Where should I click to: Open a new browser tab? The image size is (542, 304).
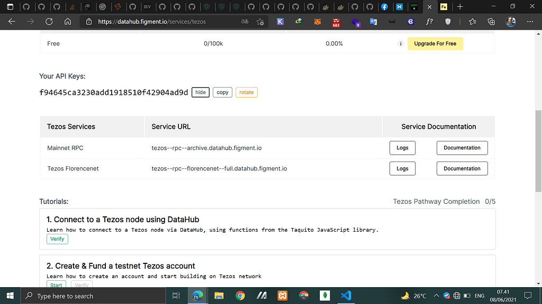[x=460, y=6]
